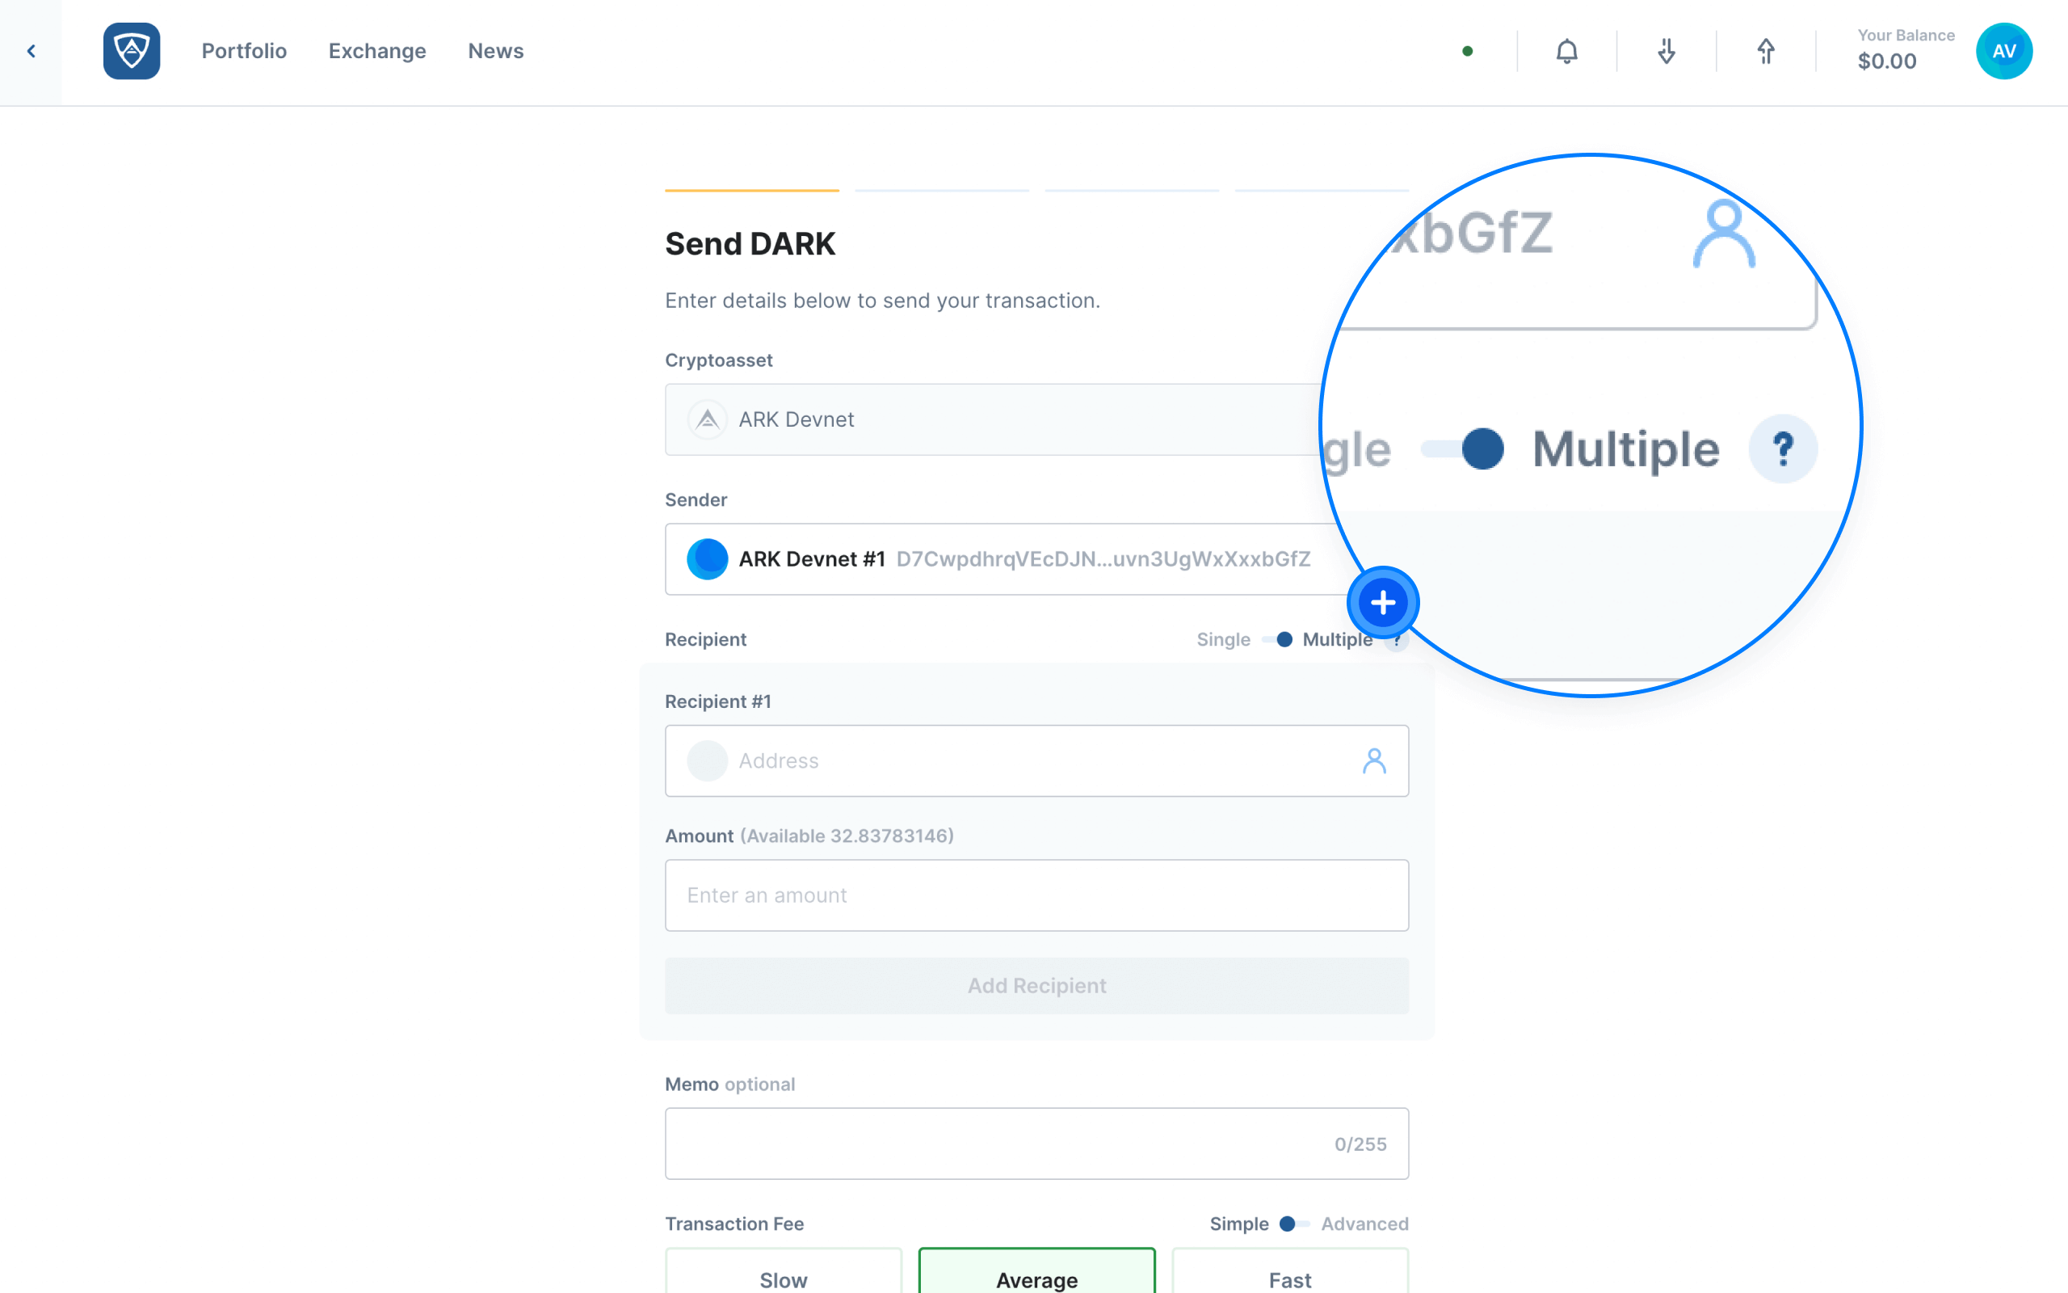Click the send up-arrow icon
The width and height of the screenshot is (2068, 1293).
(x=1766, y=51)
